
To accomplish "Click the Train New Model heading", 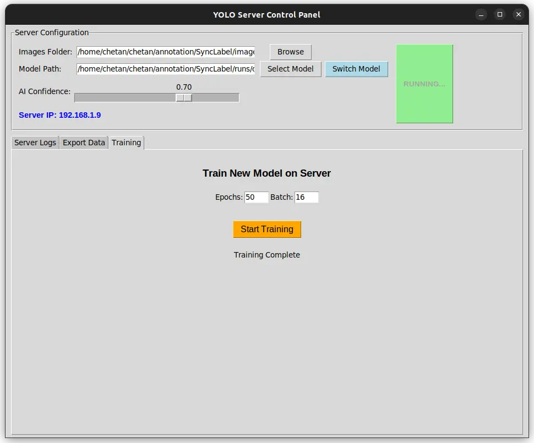I will [267, 173].
